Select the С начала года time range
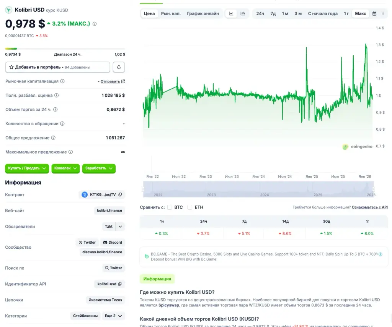The image size is (392, 327). click(x=322, y=13)
